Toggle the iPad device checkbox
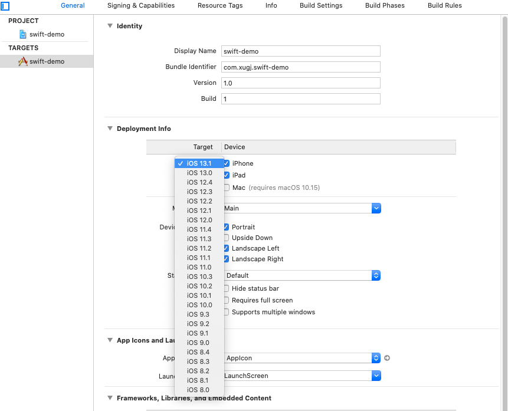This screenshot has width=508, height=411. pos(227,175)
